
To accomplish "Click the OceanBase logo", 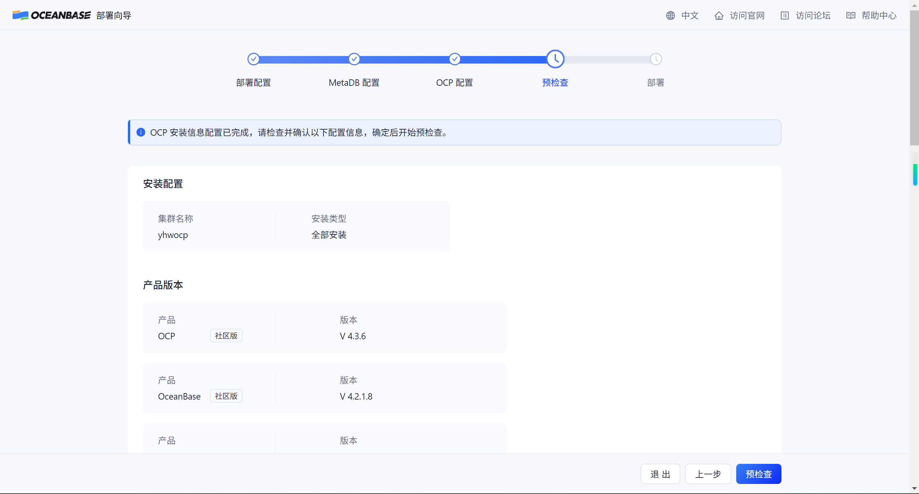I will (x=51, y=15).
